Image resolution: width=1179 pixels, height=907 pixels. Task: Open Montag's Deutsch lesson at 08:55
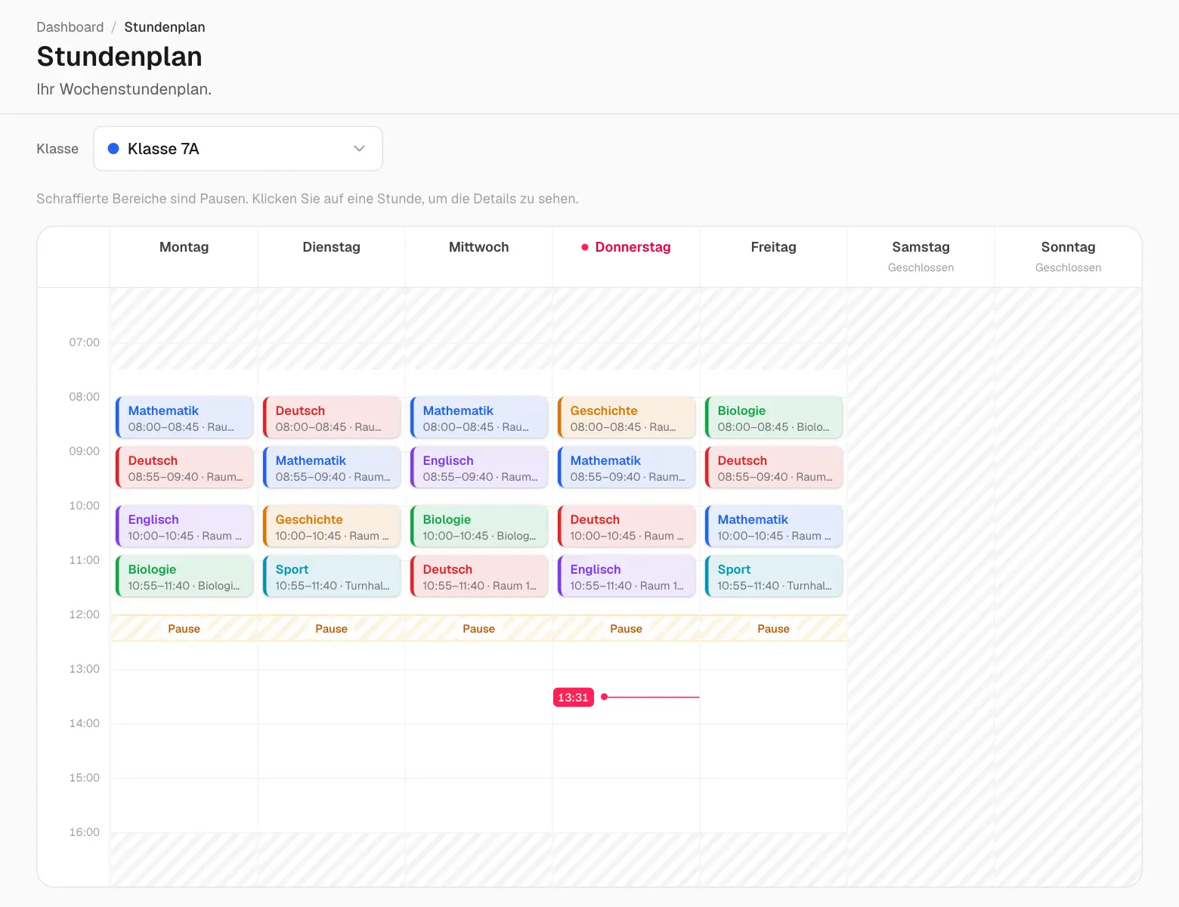[x=184, y=467]
